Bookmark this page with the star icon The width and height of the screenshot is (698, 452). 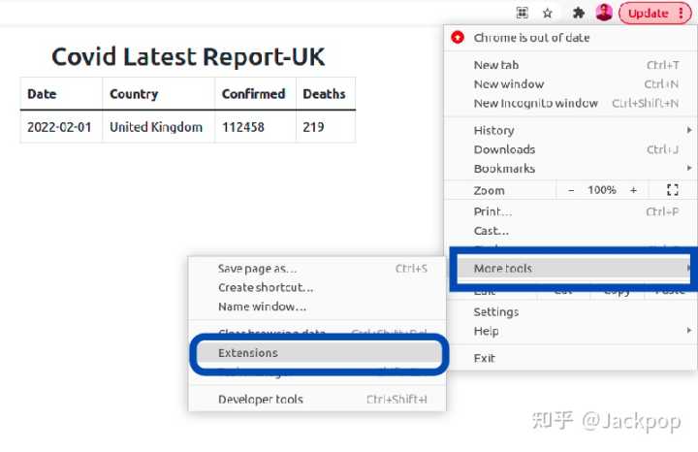[x=548, y=14]
